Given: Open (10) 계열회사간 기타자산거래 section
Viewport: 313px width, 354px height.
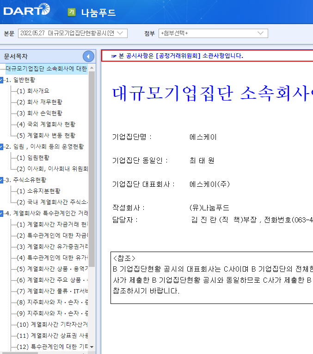Looking at the screenshot, I should 52,324.
